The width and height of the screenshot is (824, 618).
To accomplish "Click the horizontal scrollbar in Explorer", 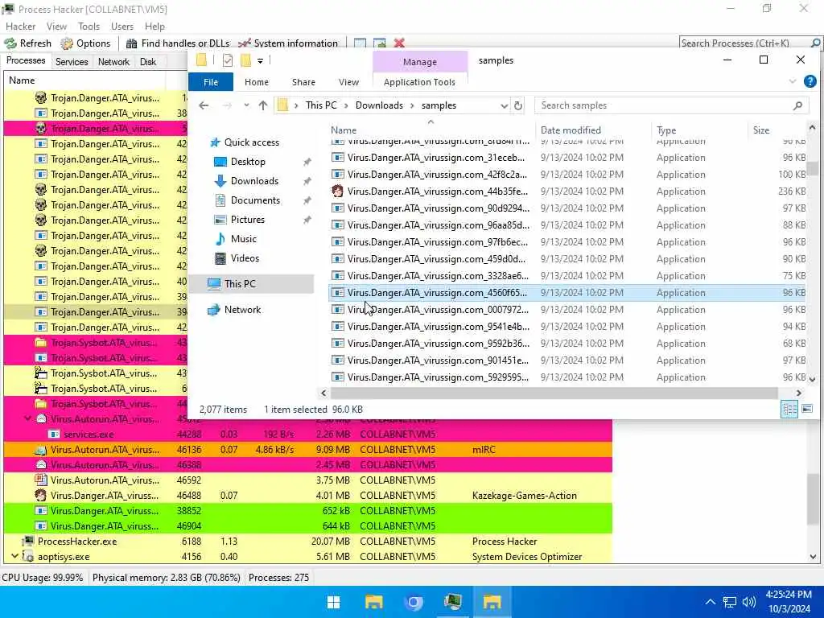I will 554,393.
